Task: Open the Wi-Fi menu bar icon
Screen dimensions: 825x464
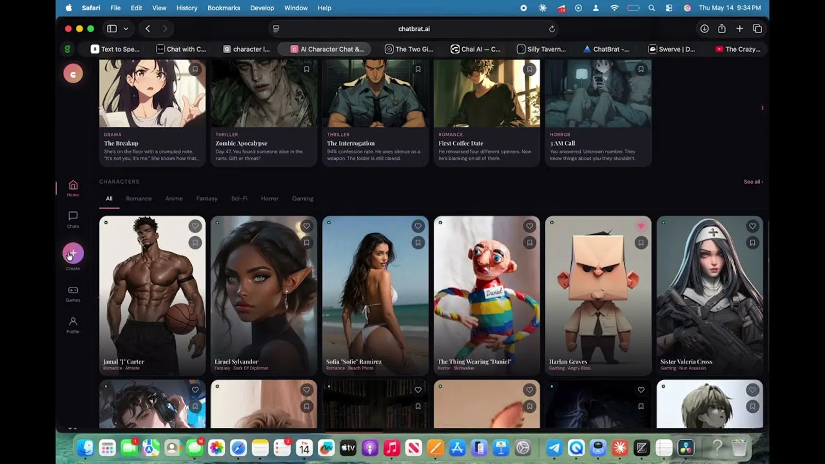Action: click(x=614, y=8)
